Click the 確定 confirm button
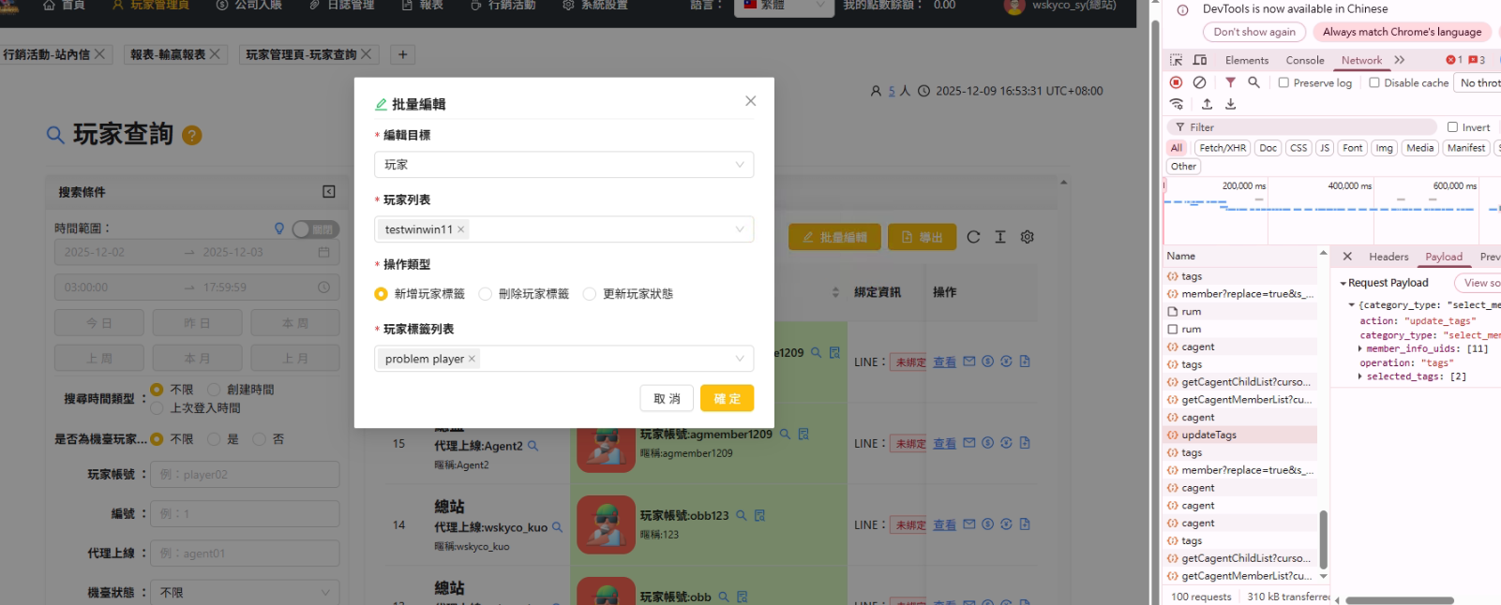Viewport: 1501px width, 605px height. [x=727, y=398]
